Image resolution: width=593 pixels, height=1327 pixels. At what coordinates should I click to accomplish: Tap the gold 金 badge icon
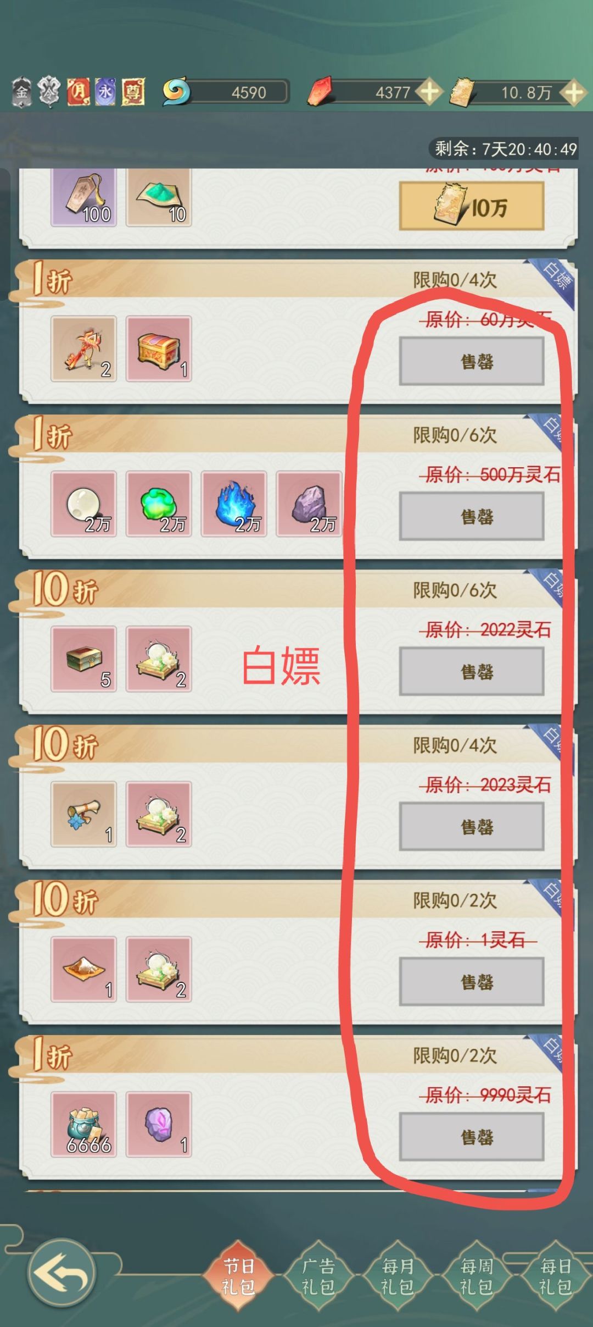click(21, 92)
